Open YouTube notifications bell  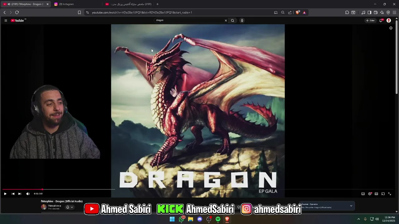pos(381,21)
